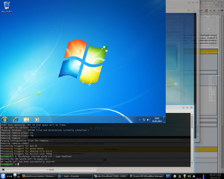Click the 'Lisa manus' yellow bar
This screenshot has height=179, width=224.
(x=111, y=149)
